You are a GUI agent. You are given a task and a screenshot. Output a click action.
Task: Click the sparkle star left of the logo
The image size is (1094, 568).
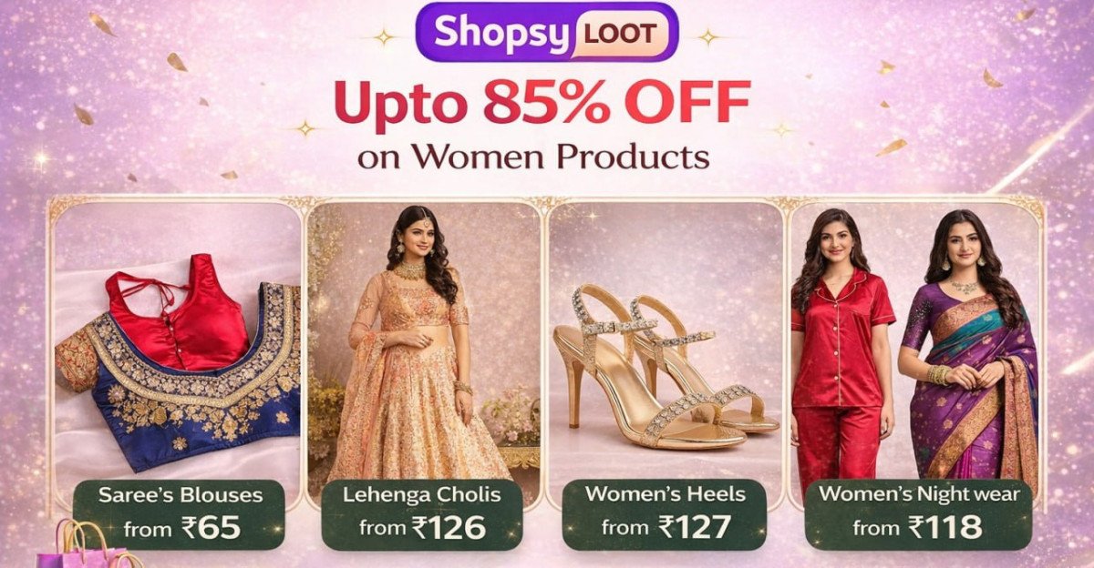click(384, 36)
